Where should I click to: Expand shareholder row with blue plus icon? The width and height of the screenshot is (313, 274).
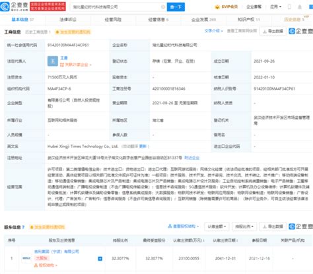coord(100,259)
